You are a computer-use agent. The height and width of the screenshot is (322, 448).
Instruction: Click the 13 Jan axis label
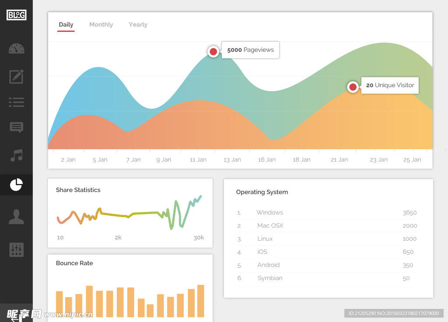(232, 160)
